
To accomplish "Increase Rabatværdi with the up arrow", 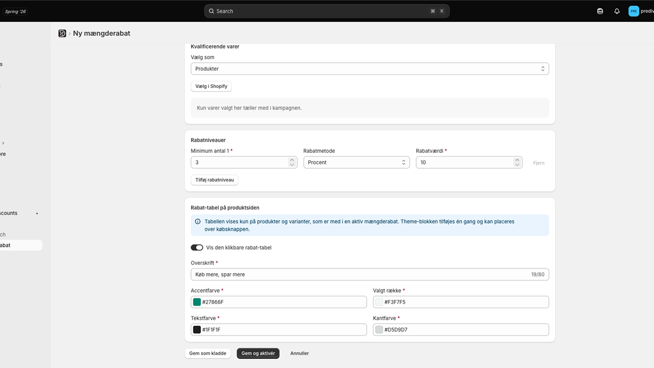I will (517, 160).
